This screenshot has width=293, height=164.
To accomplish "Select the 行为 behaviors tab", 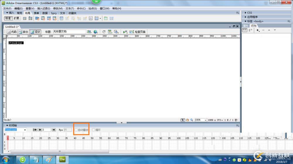I will coord(253,26).
